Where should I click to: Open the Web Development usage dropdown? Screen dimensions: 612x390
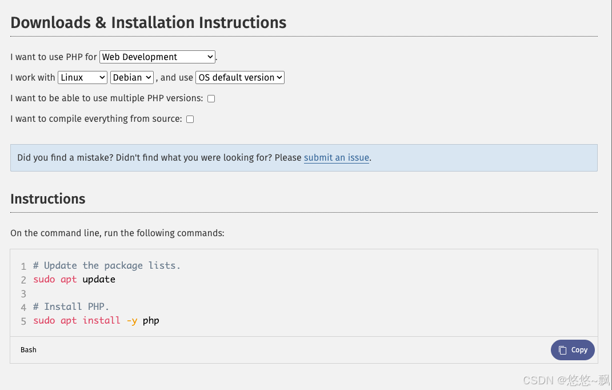point(157,57)
